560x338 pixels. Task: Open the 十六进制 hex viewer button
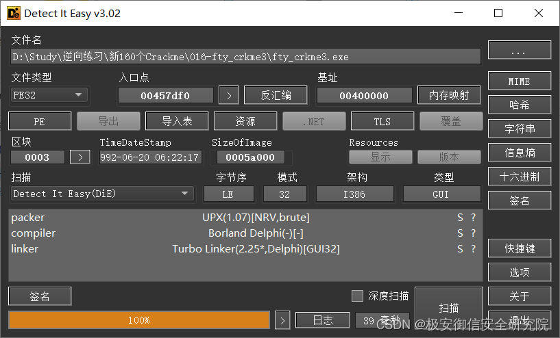coord(520,177)
